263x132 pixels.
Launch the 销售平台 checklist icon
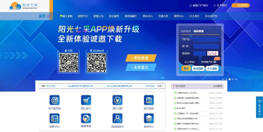click(54, 118)
